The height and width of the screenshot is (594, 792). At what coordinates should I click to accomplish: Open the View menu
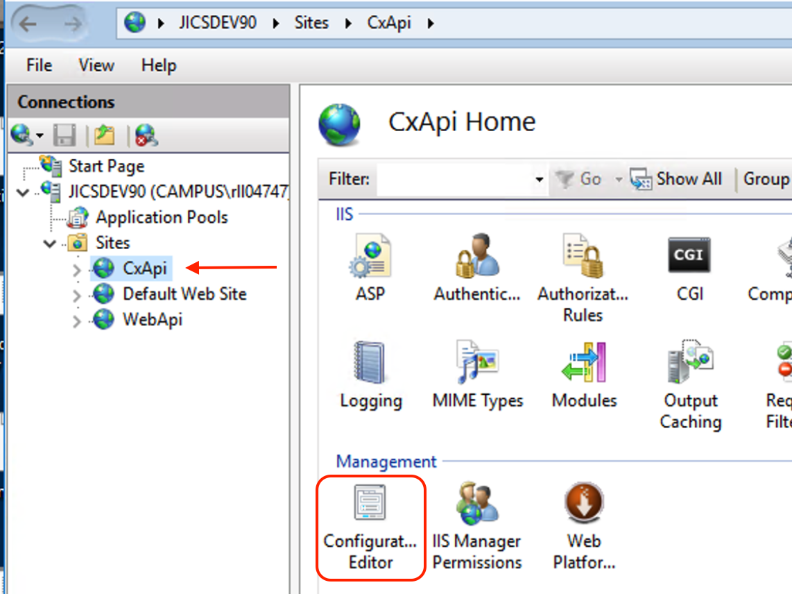(96, 65)
